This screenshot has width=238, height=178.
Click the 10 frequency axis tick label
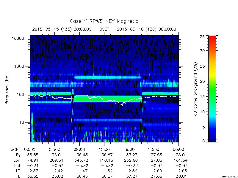point(22,123)
